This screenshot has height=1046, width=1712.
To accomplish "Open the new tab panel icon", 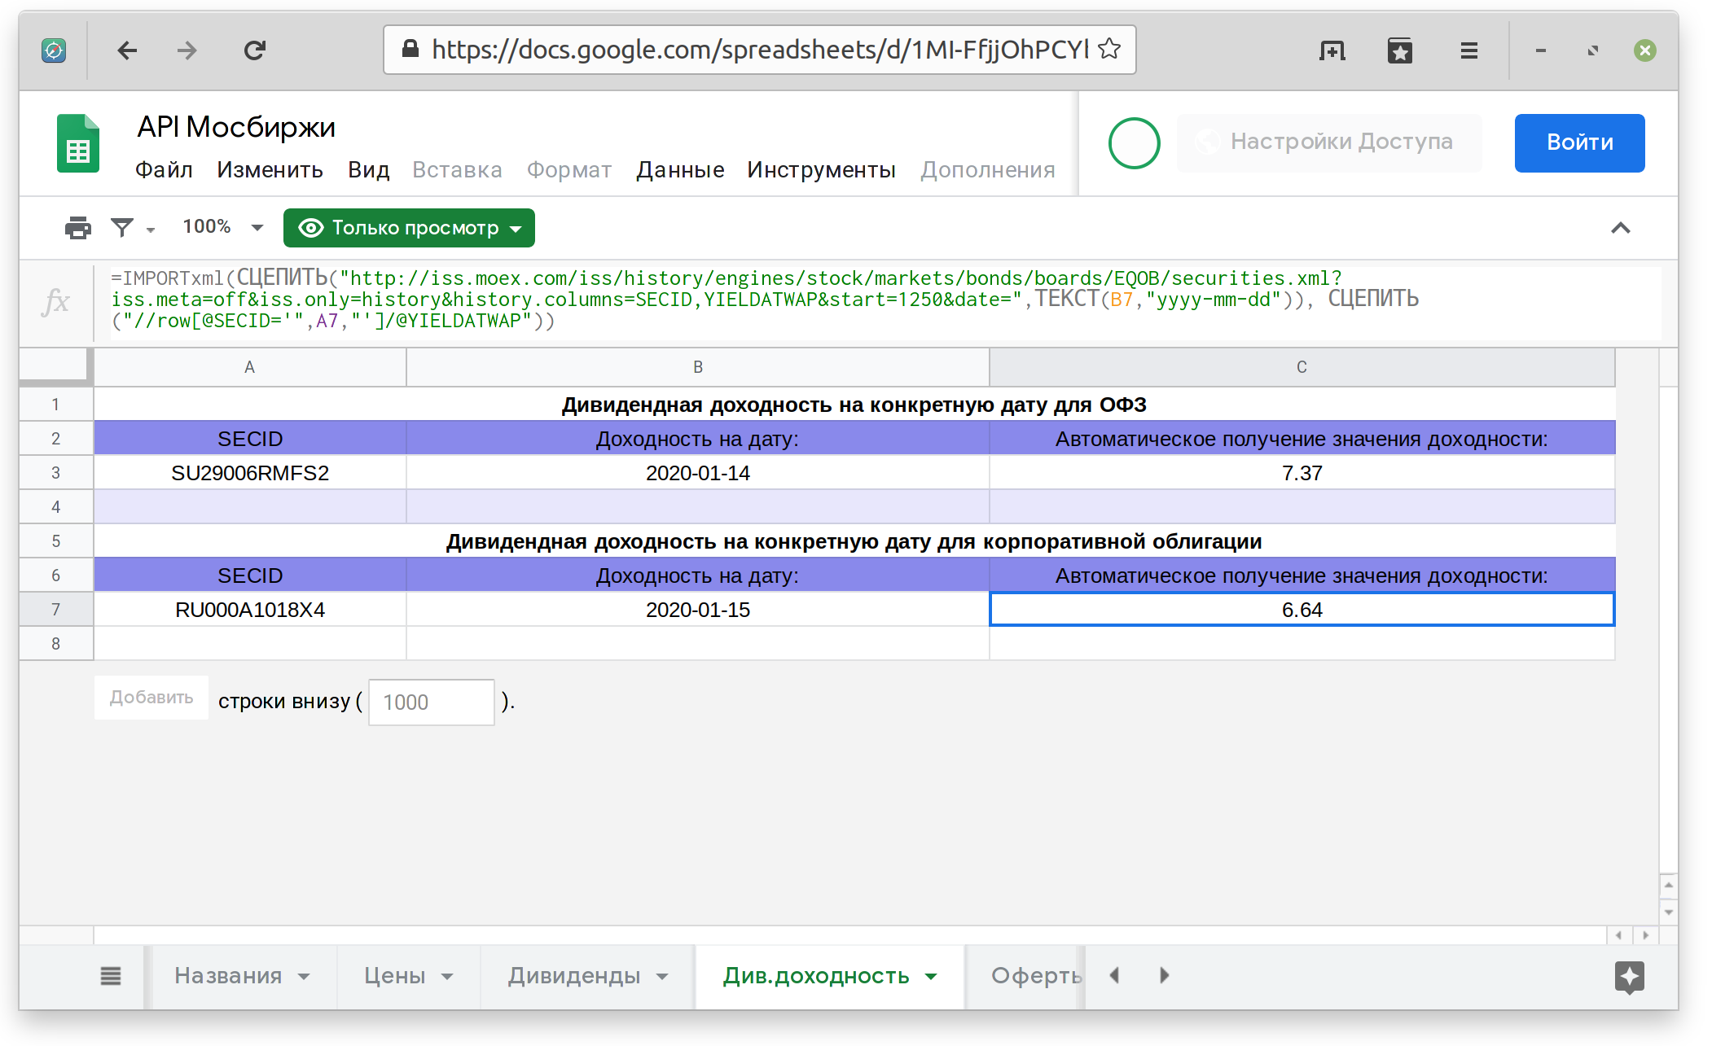I will coord(1332,50).
